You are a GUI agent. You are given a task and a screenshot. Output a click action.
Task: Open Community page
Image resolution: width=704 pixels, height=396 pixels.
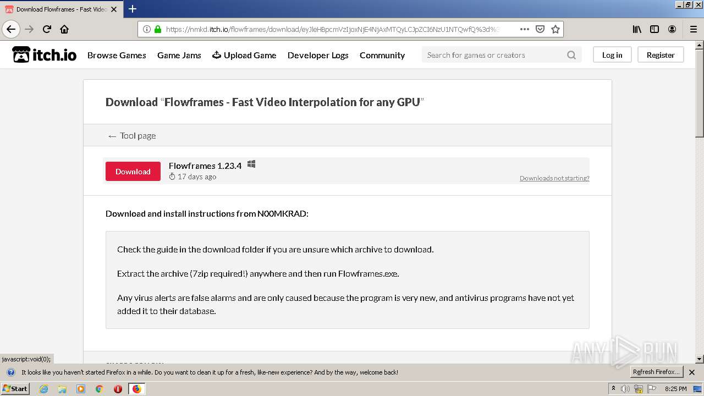tap(382, 55)
